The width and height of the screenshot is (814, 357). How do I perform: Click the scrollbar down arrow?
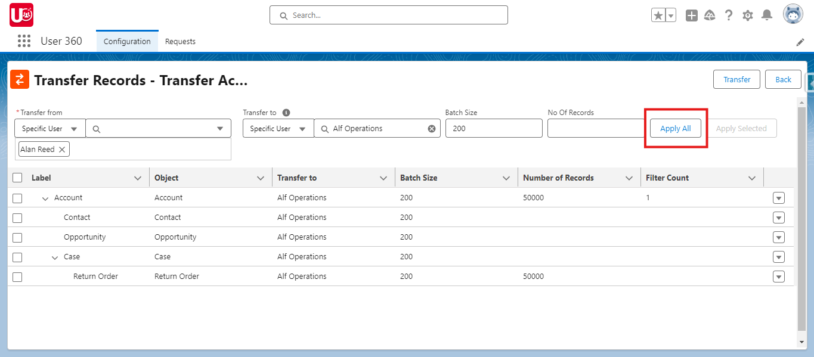pyautogui.click(x=801, y=342)
